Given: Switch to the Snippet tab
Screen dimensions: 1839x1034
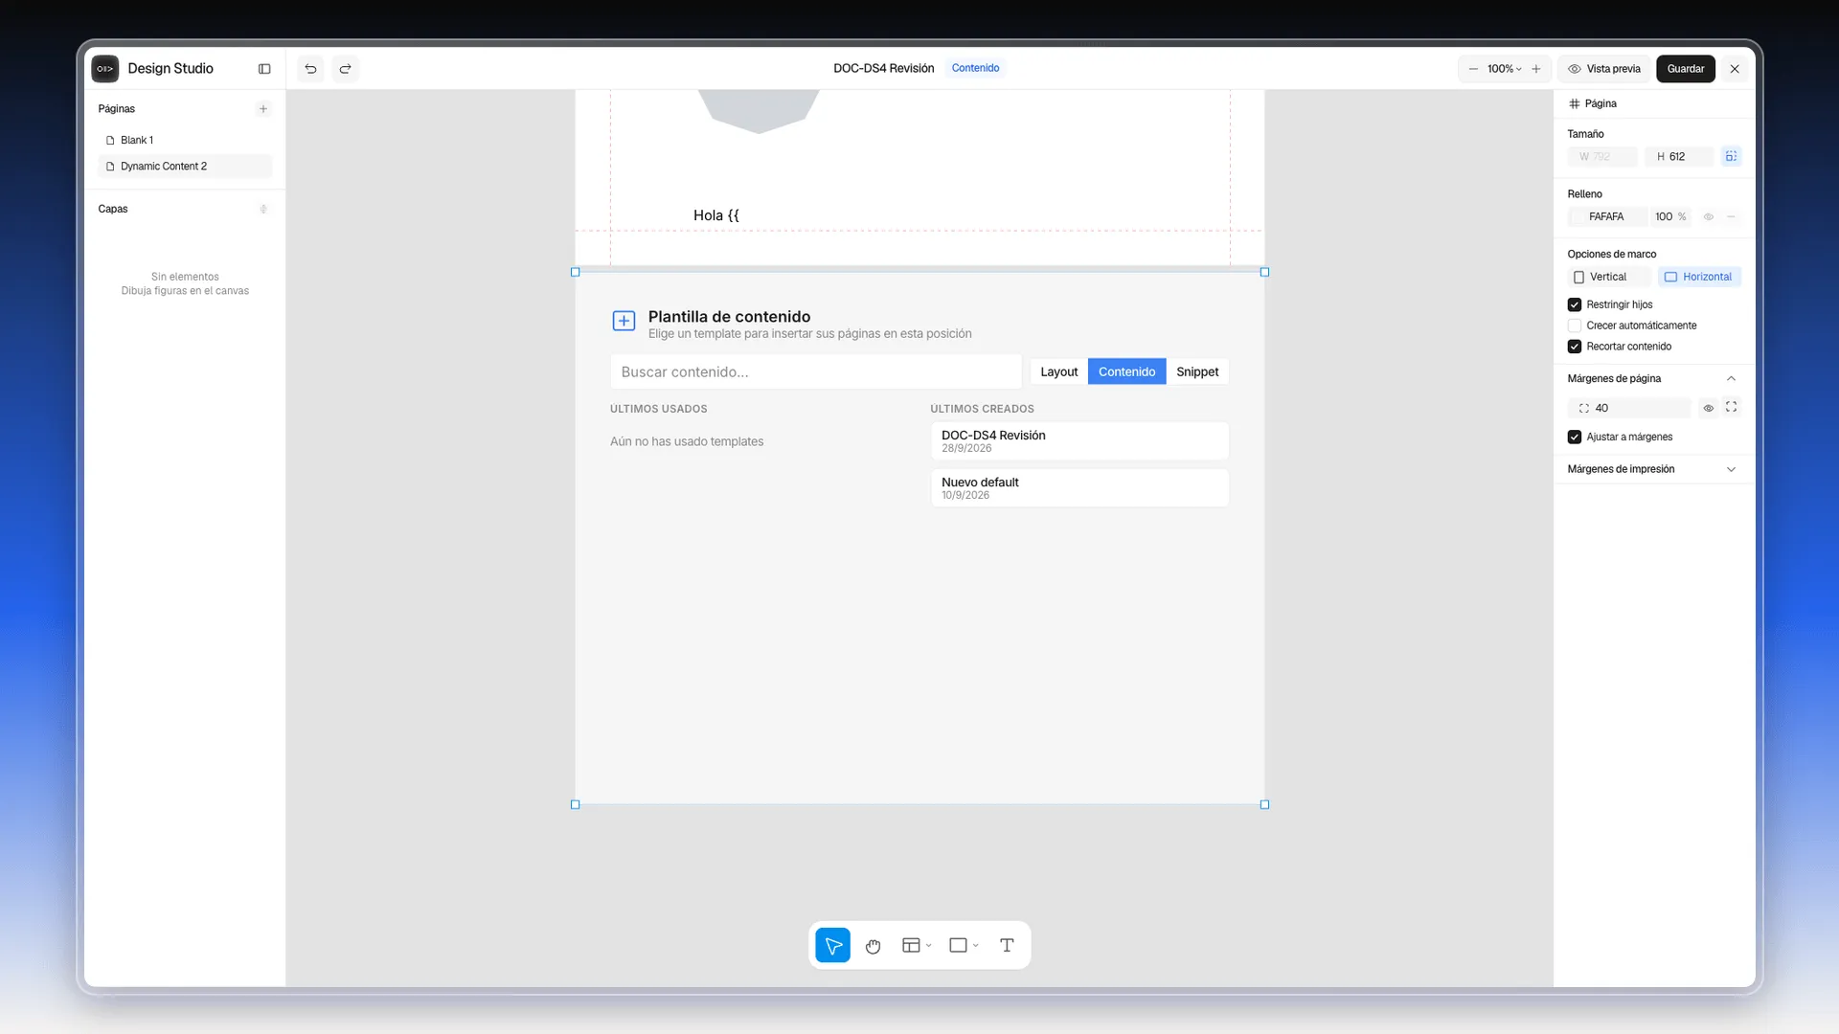Looking at the screenshot, I should pos(1197,372).
